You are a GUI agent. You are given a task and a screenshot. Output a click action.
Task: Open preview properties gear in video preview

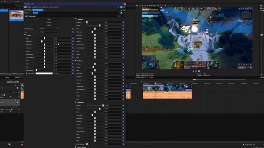coord(137,5)
